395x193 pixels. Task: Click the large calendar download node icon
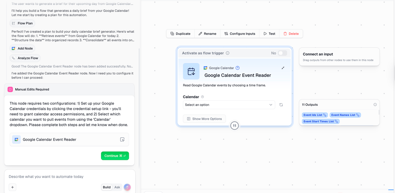point(191,71)
